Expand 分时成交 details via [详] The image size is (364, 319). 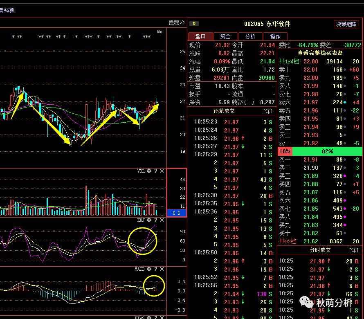(353, 250)
